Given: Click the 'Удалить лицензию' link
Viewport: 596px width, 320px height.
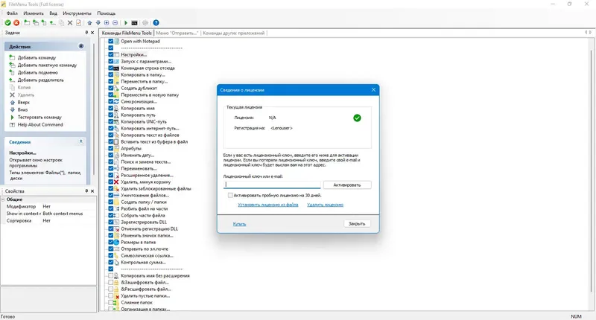Looking at the screenshot, I should pos(326,205).
